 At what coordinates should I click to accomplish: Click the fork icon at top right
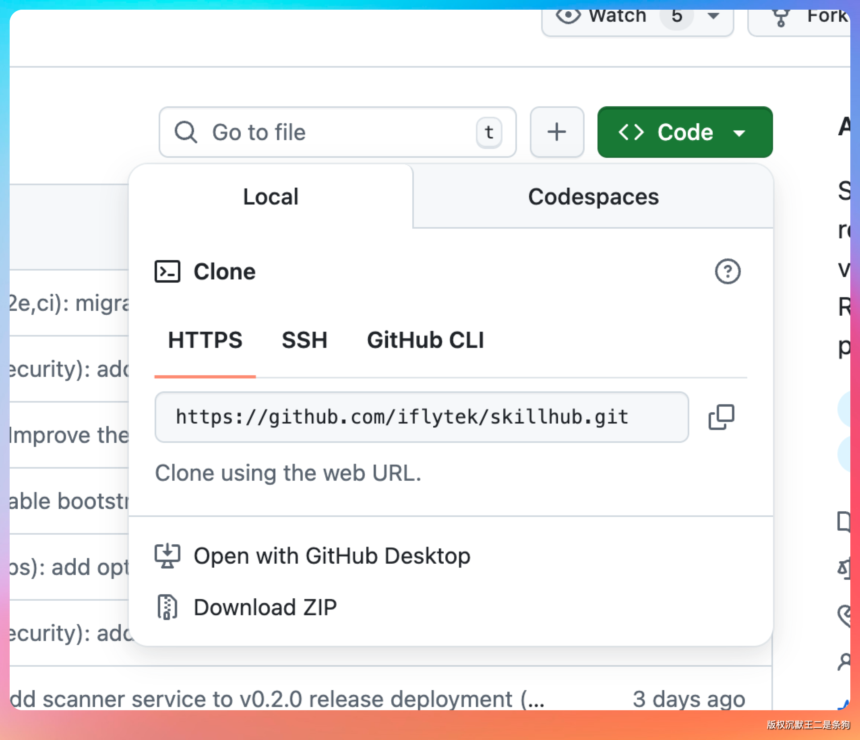pyautogui.click(x=781, y=17)
